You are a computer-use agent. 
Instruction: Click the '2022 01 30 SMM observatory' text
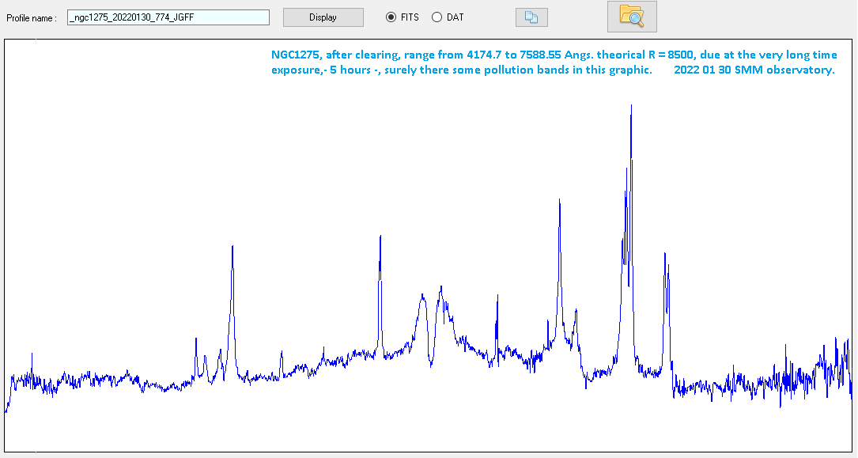pyautogui.click(x=754, y=70)
